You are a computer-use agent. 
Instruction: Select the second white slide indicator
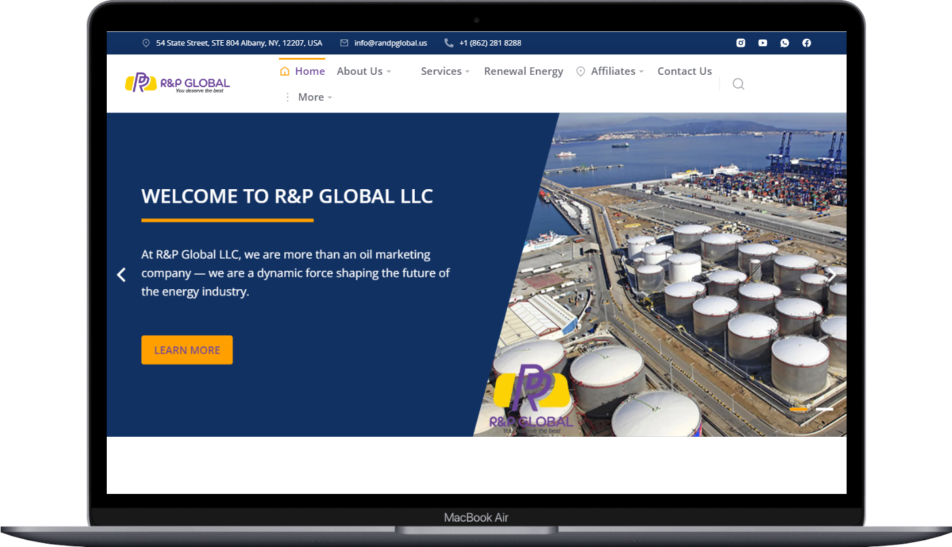pyautogui.click(x=824, y=409)
